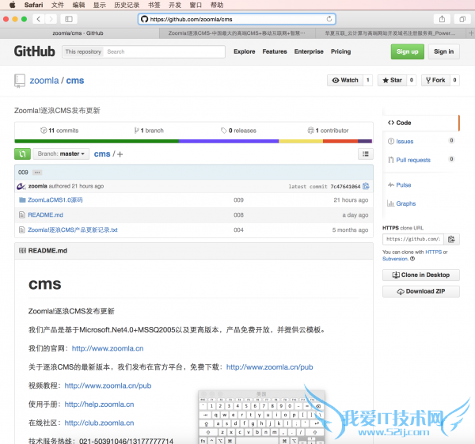Copy the latest commit SHA to clipboard

click(x=366, y=186)
